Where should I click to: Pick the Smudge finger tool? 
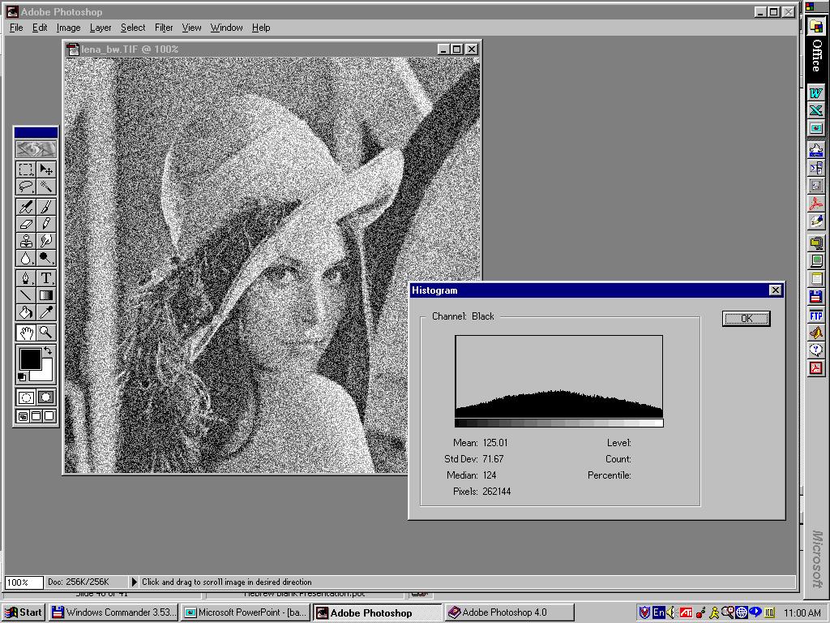point(46,241)
